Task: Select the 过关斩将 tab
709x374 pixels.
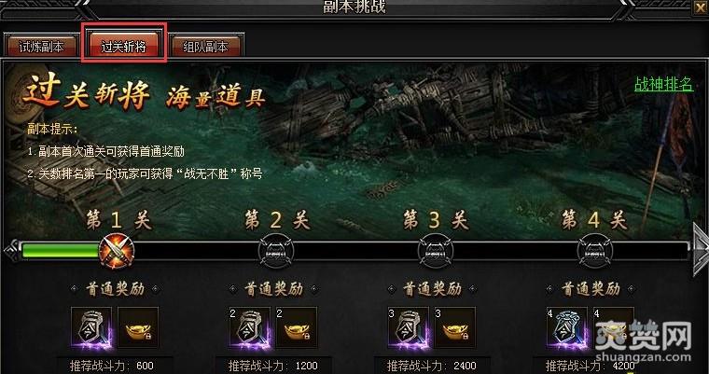Action: [x=124, y=45]
